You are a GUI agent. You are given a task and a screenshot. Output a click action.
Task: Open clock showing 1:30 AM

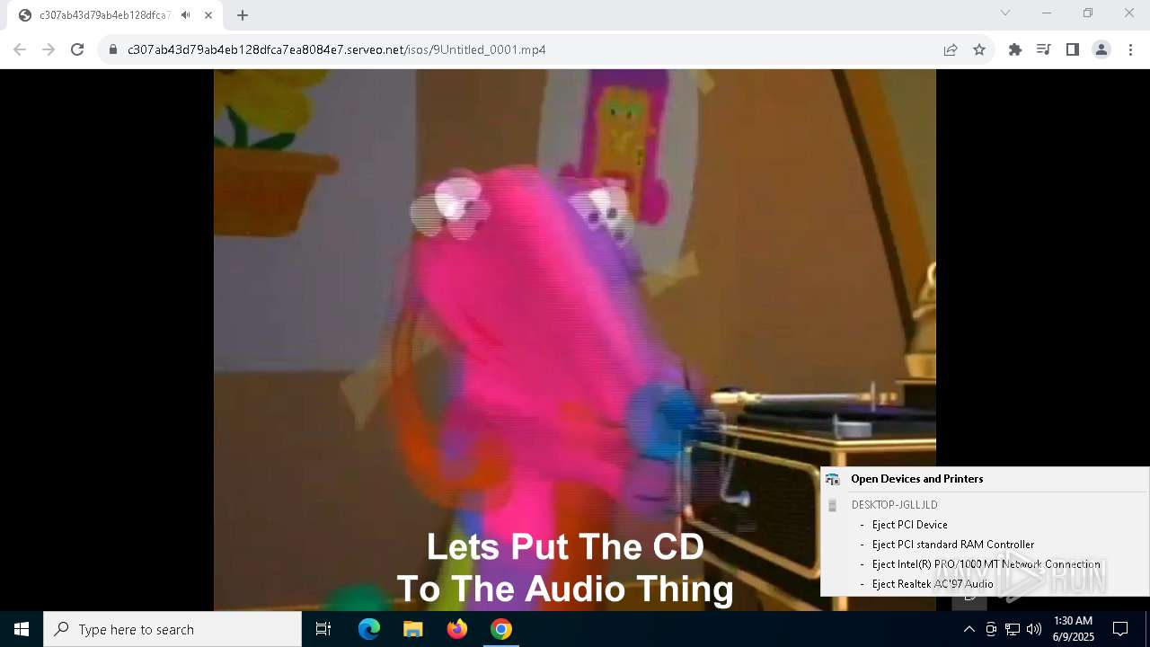tap(1074, 629)
